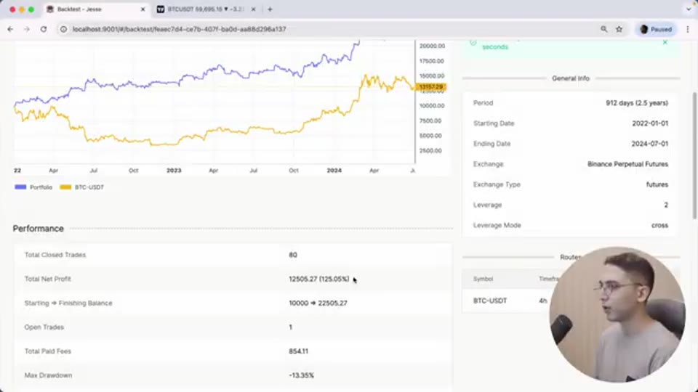This screenshot has height=392, width=698.
Task: Click Total Paid Fees value 854.11
Action: click(x=298, y=351)
